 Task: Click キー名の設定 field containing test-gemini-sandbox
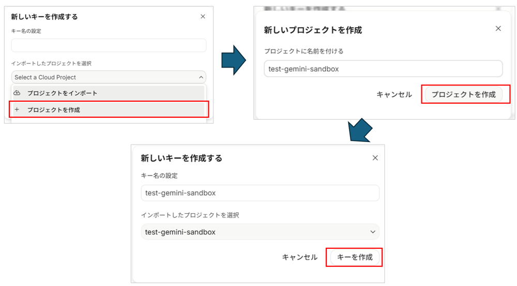260,193
